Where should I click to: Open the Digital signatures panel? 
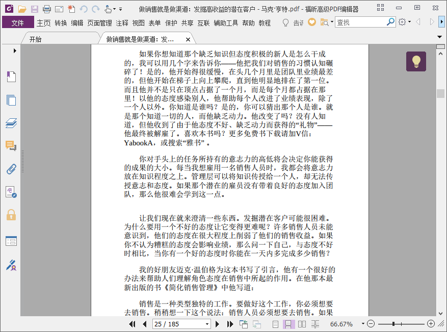coord(11,192)
